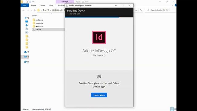This screenshot has width=197, height=111.
Task: Restore down the File Explorer window
Action: 167,2
